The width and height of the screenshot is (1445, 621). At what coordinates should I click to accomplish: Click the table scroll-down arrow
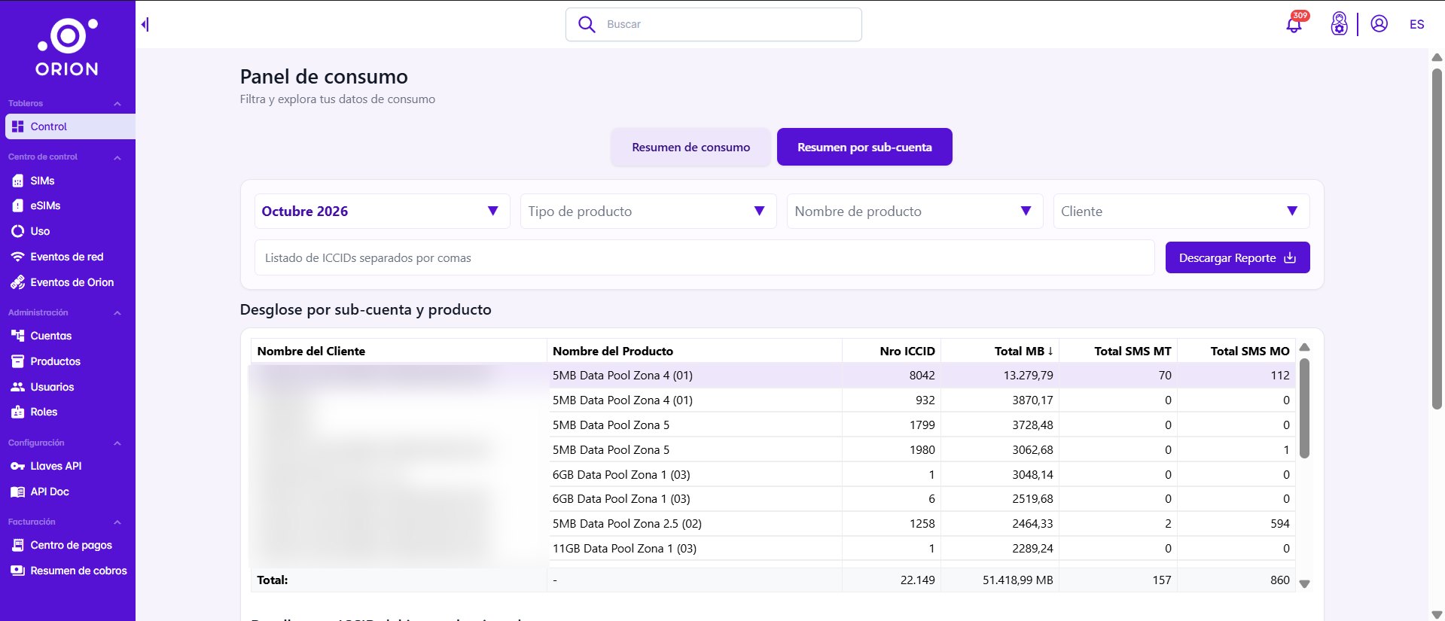point(1305,583)
